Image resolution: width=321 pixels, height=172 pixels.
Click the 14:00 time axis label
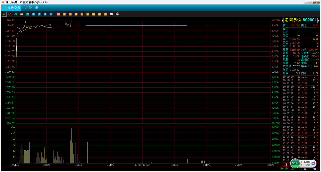(207, 165)
